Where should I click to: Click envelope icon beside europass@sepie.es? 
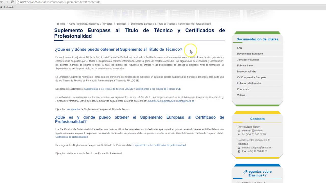(x=239, y=130)
